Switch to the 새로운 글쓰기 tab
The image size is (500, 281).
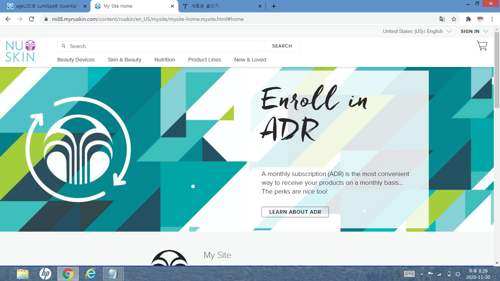(222, 6)
